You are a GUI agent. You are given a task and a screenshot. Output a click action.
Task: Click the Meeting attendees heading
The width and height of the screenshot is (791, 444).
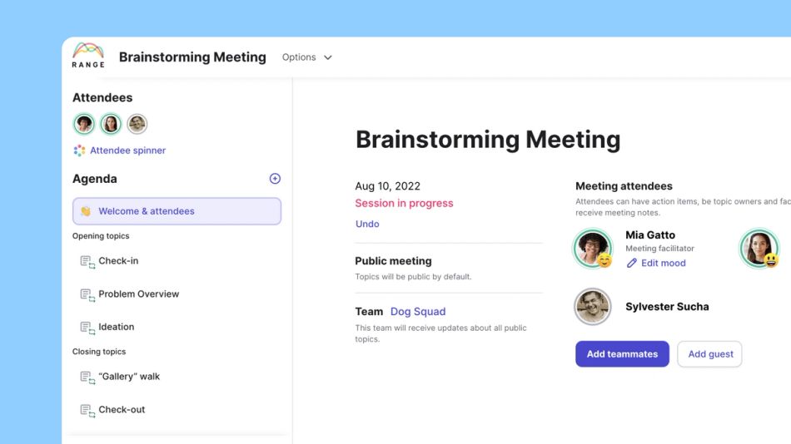[624, 186]
